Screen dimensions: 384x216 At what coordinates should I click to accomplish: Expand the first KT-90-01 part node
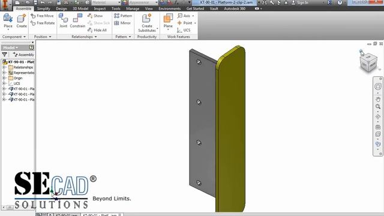pos(4,89)
